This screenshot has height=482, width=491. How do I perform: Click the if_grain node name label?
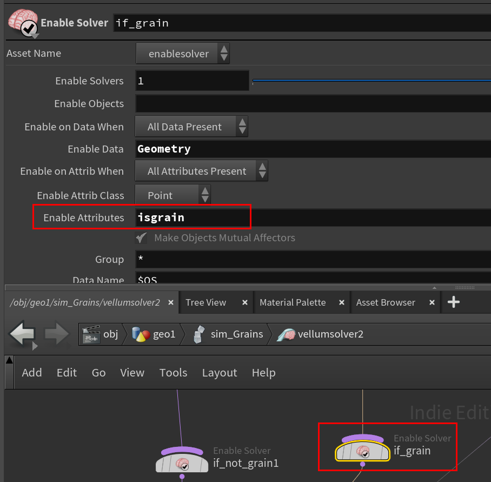412,451
